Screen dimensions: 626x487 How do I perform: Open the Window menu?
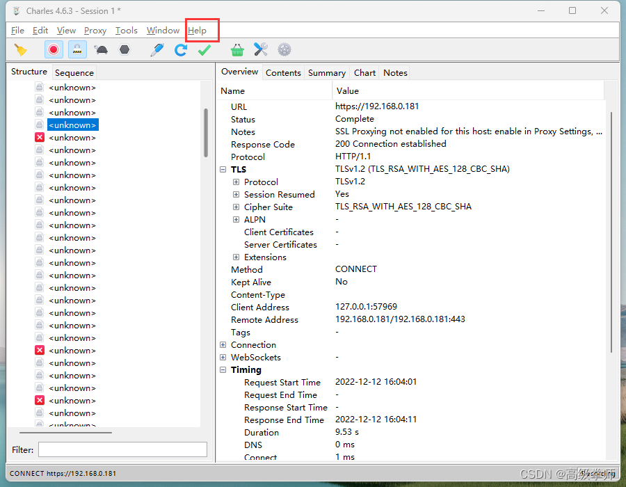click(x=163, y=31)
